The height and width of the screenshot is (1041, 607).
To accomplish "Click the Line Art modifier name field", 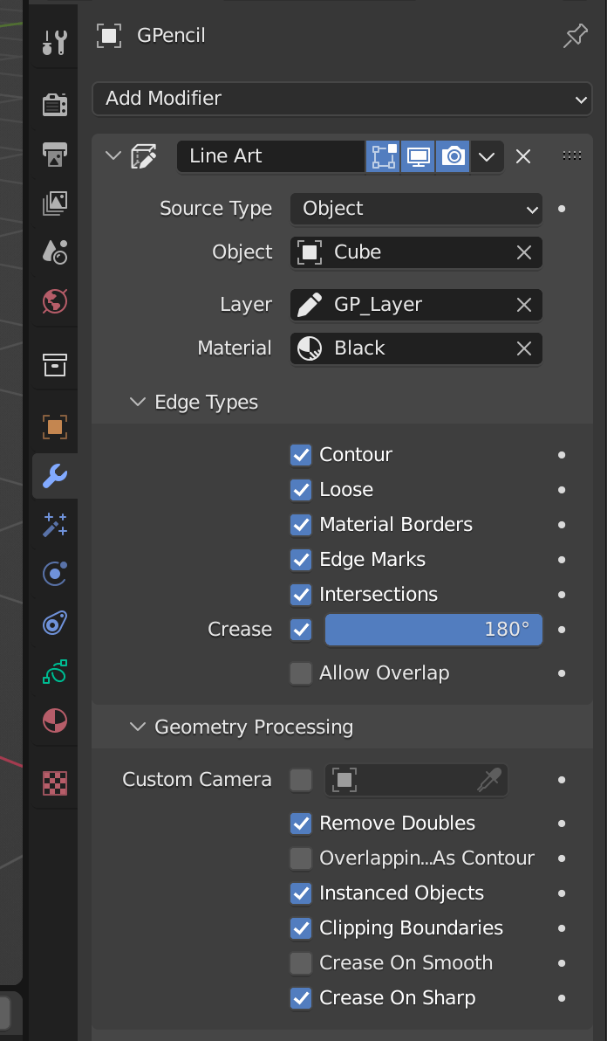I will pos(270,156).
